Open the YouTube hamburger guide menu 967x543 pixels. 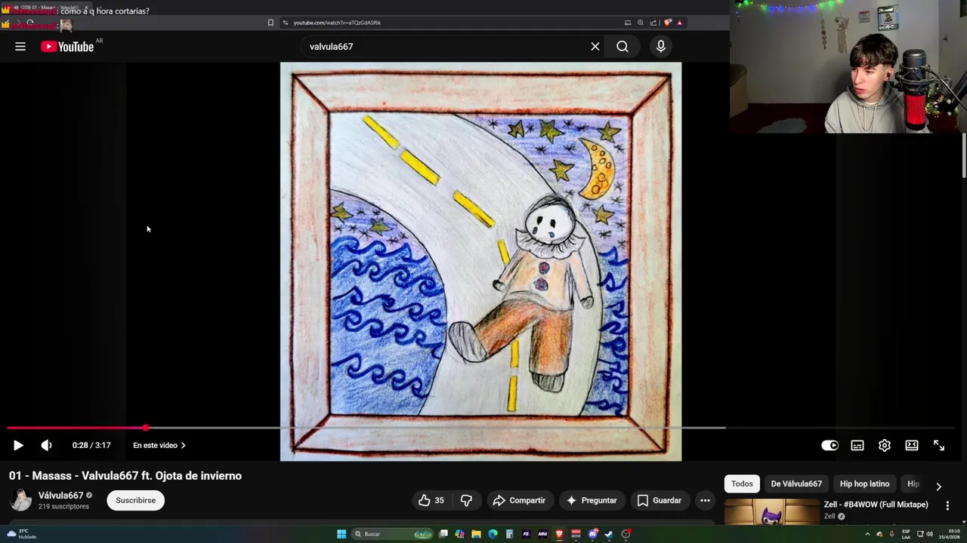[x=20, y=47]
